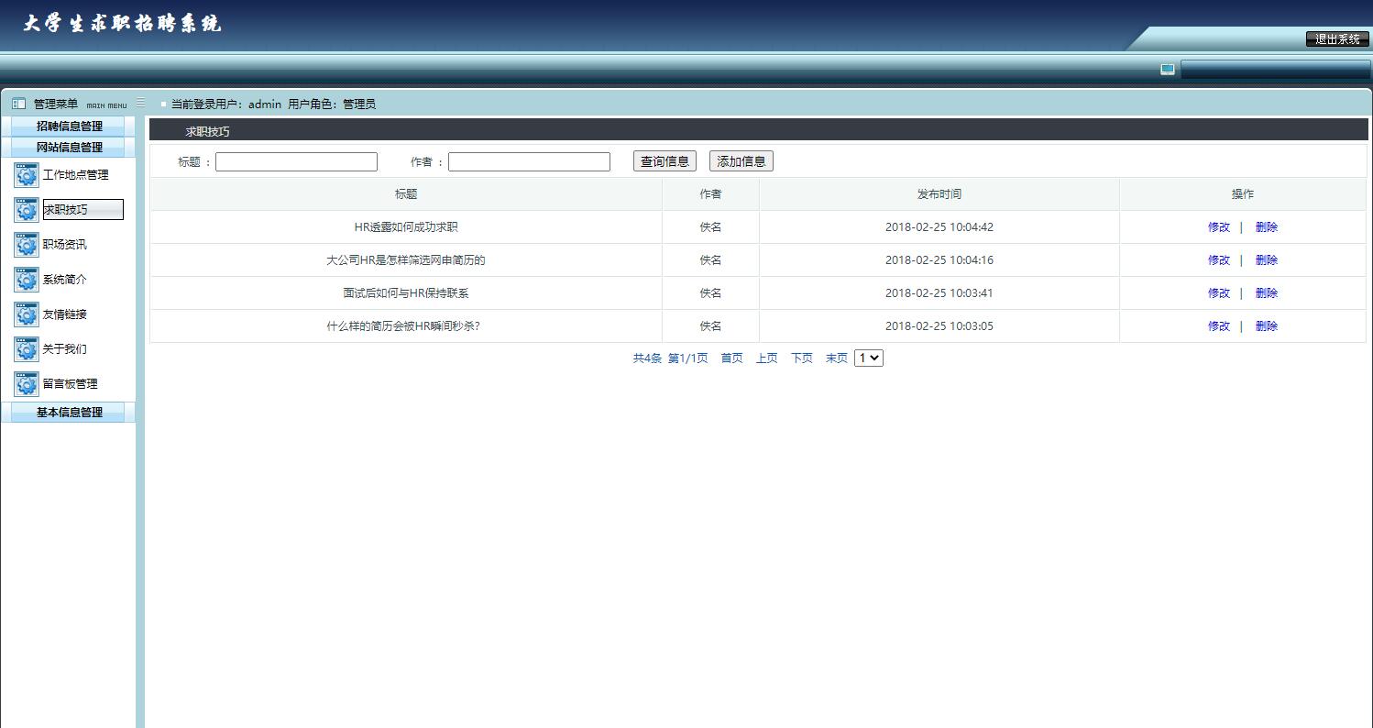Image resolution: width=1373 pixels, height=728 pixels.
Task: Click 修改 for 什么样的简历会被HR瞬间秒杀?
Action: 1218,326
